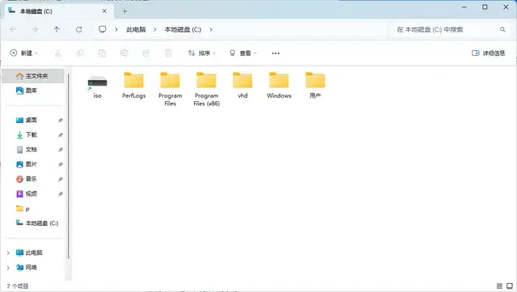Click the Back navigation arrow
Viewport: 517px width, 292px height.
[x=13, y=29]
